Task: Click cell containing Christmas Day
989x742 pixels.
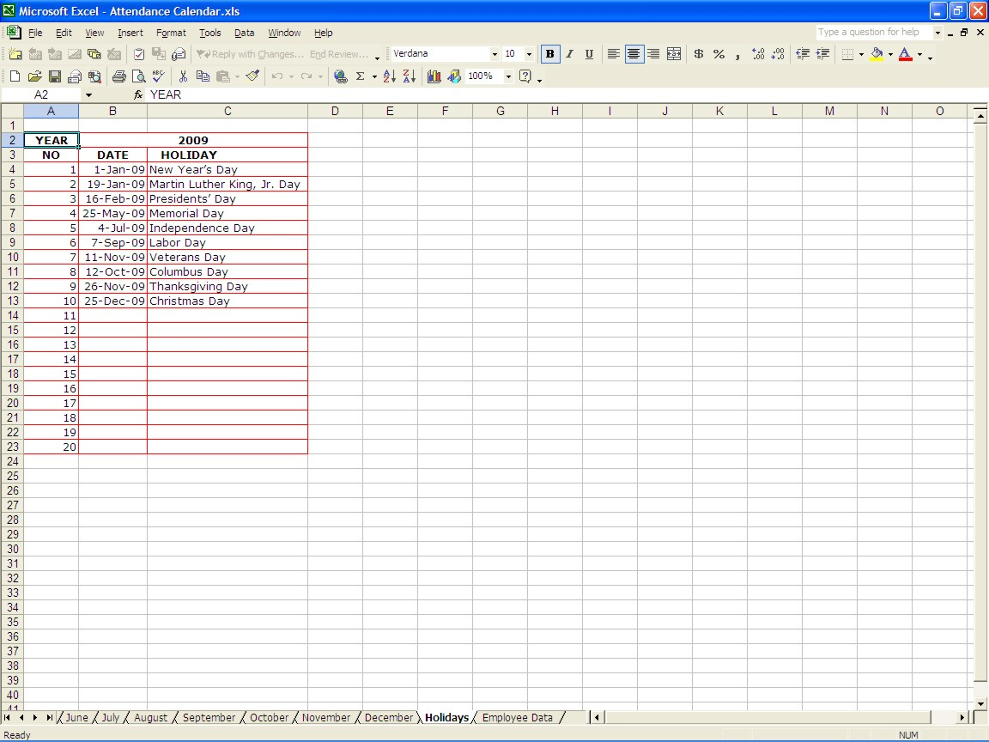Action: [227, 301]
